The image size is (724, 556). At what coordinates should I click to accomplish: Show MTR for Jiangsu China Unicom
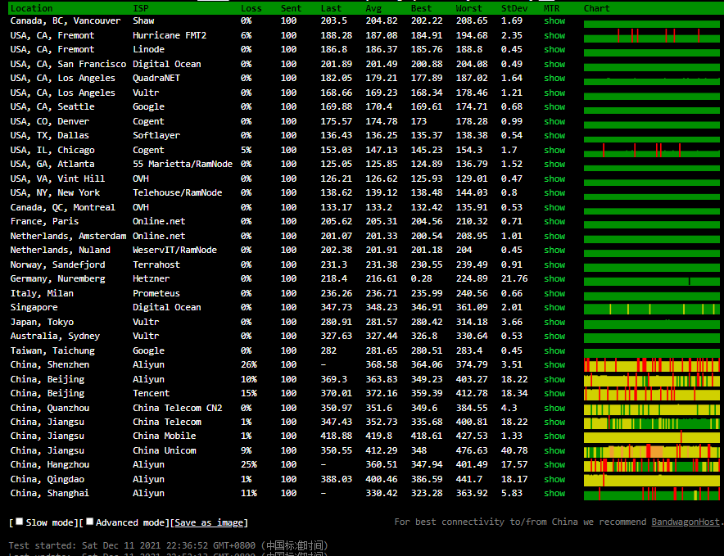[554, 450]
